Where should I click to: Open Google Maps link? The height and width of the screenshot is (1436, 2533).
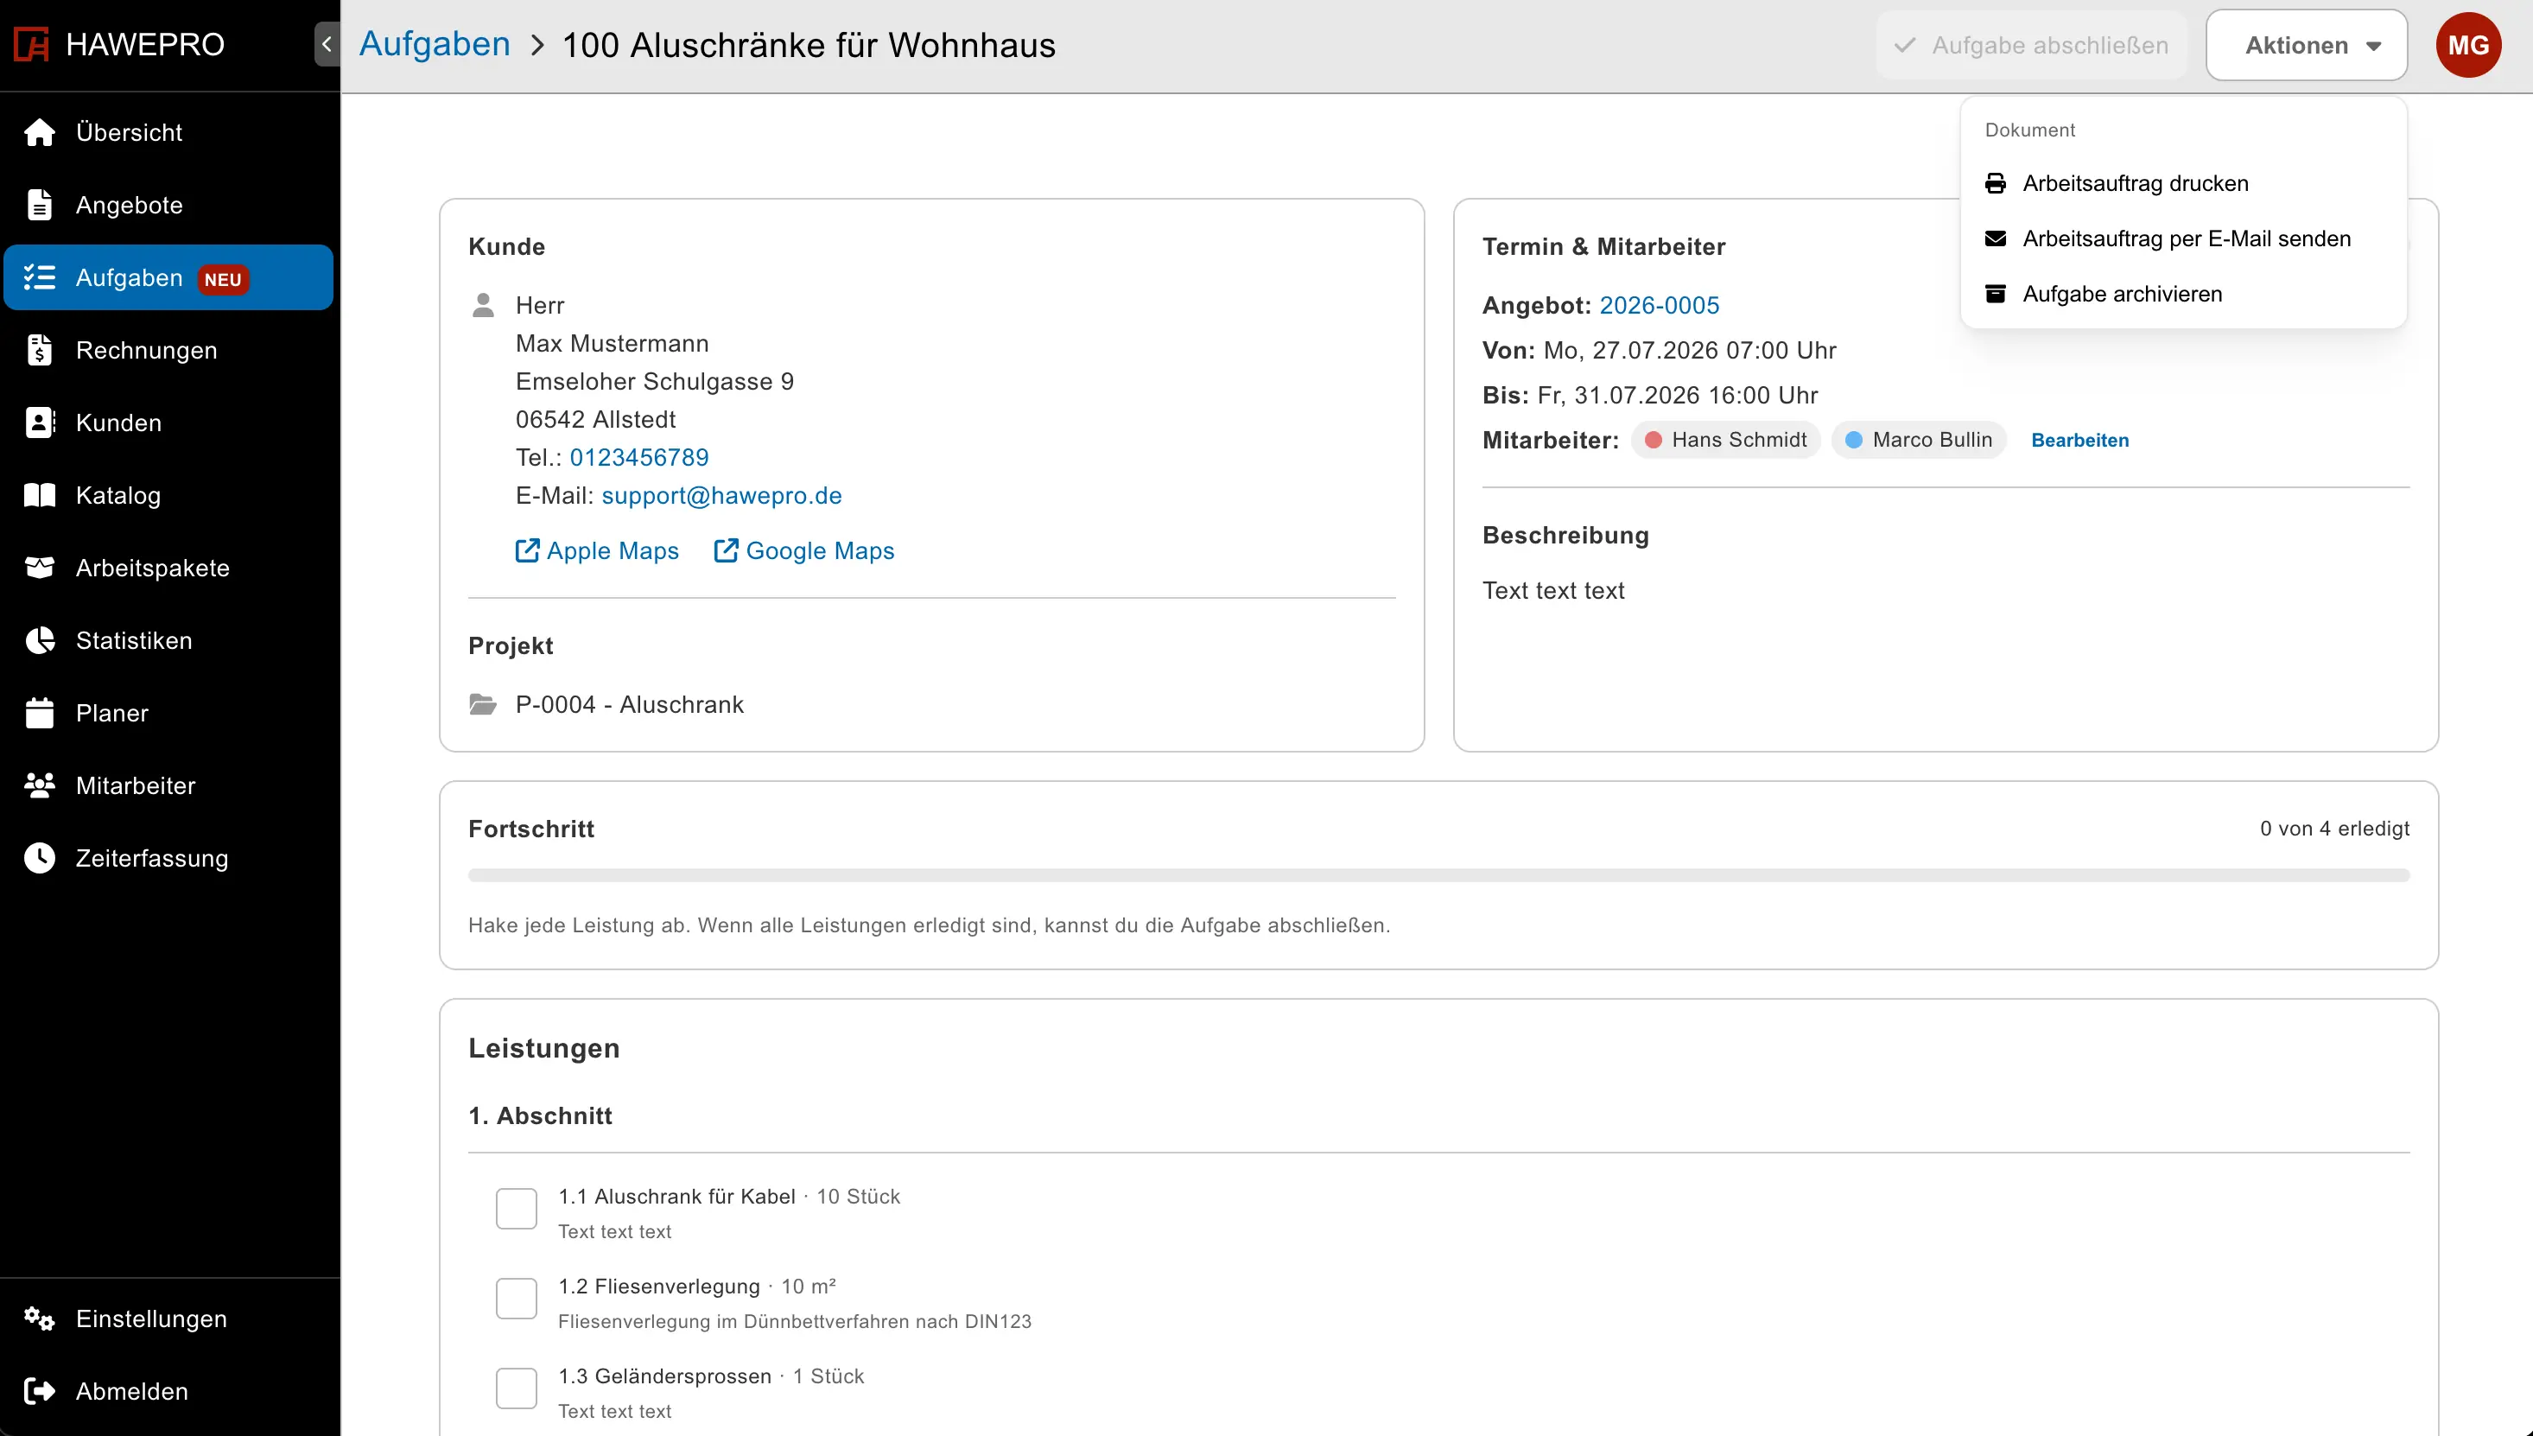pos(804,550)
